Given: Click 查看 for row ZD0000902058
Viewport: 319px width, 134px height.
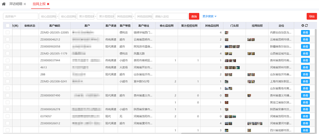Looking at the screenshot, I should coord(305,46).
